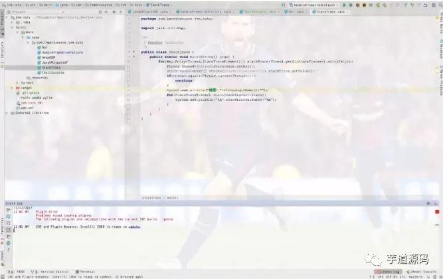Click the run gutter icon beside main method
The width and height of the screenshot is (443, 279).
click(135, 56)
